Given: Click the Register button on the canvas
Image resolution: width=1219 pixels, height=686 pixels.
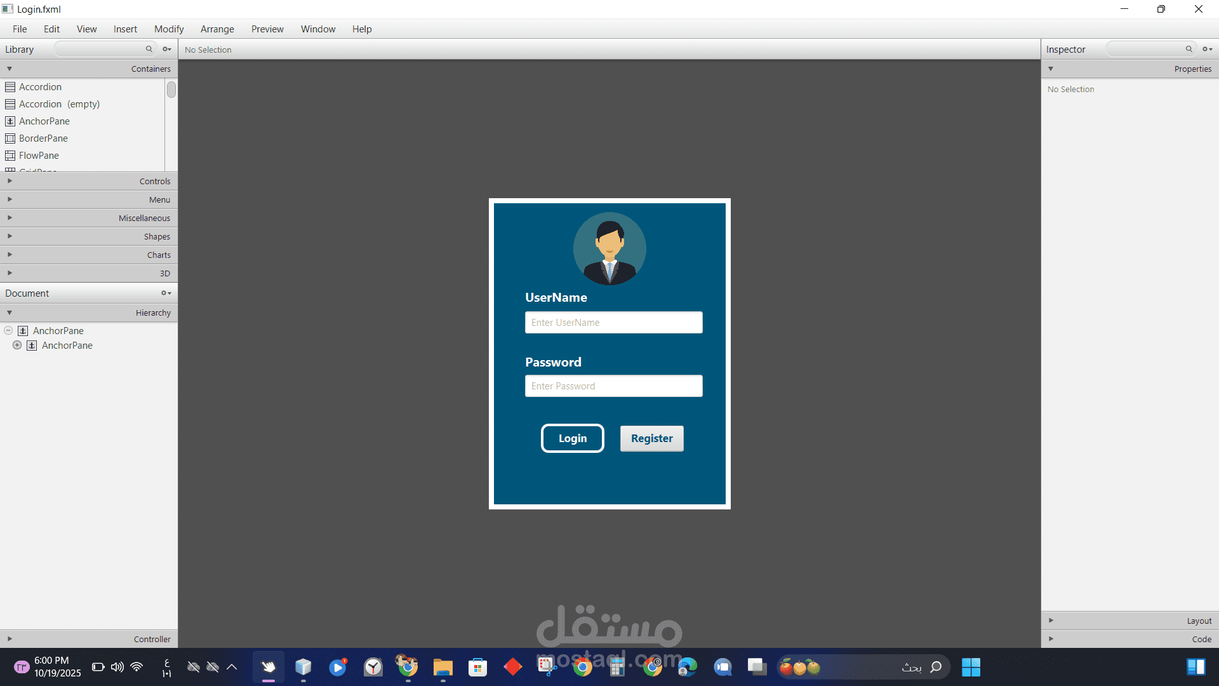Looking at the screenshot, I should click(x=651, y=438).
